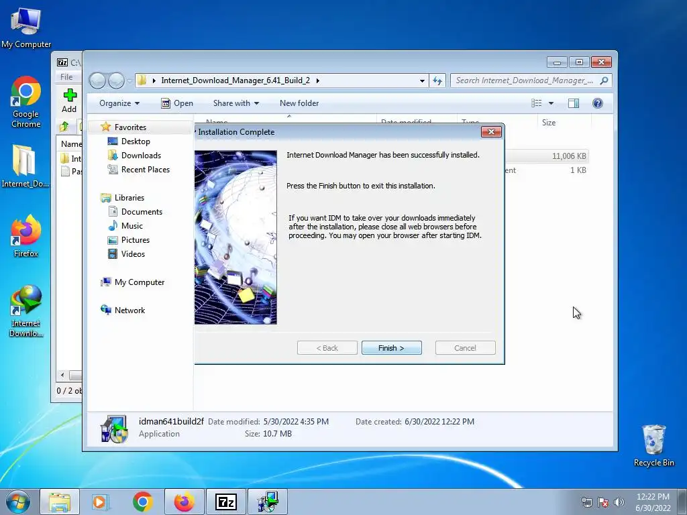Click the Finish button in the installer
This screenshot has width=687, height=515.
coord(391,348)
